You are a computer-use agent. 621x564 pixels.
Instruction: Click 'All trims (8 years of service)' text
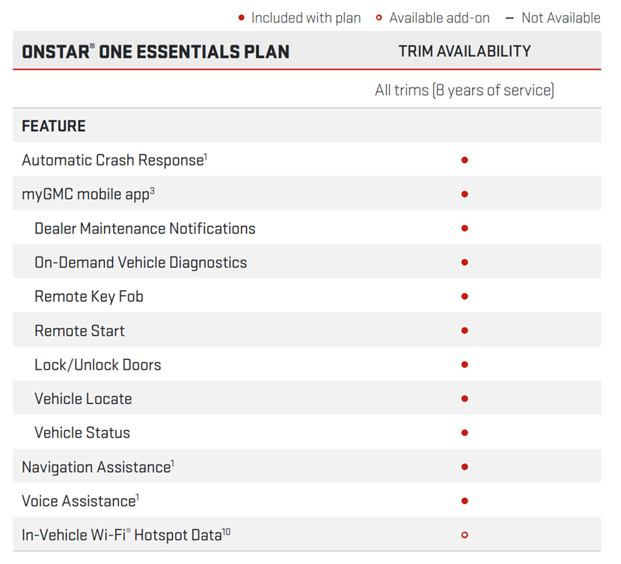coord(465,91)
